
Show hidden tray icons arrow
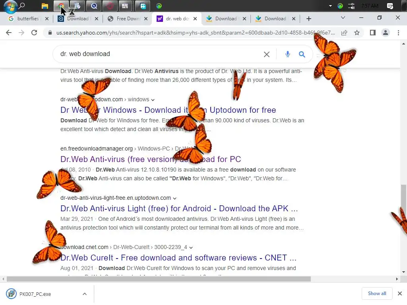[330, 6]
